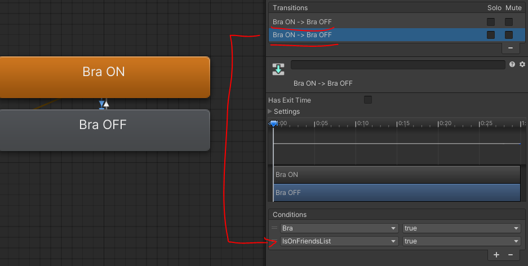Click the Bra ON timeline bar
Screen dimensions: 528x266
coord(397,174)
